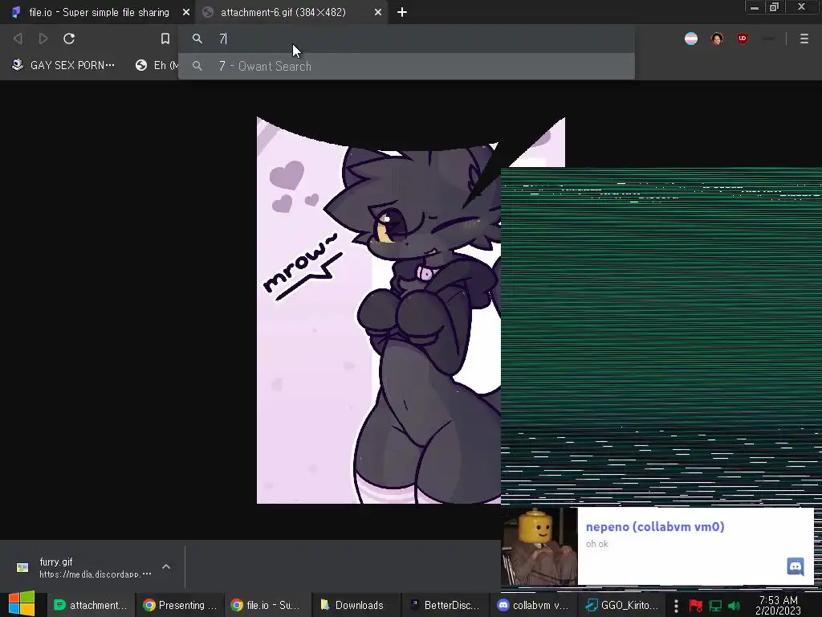822x617 pixels.
Task: Reload the current page
Action: pos(69,39)
